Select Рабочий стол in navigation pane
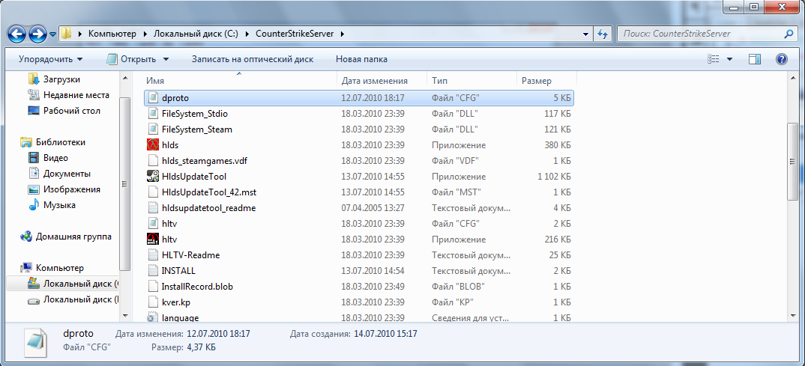 [72, 111]
